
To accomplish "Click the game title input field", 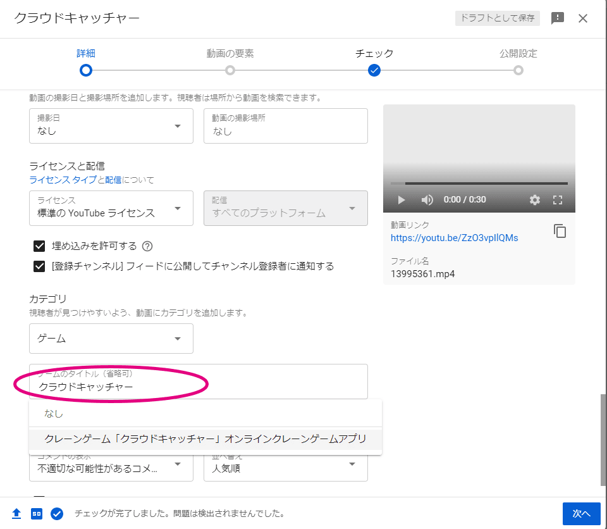I will [x=198, y=382].
